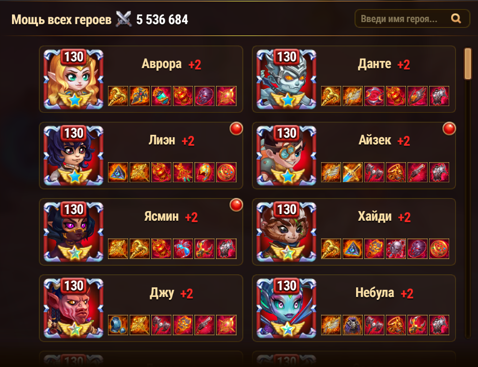Open the Небула hero card
Image resolution: width=478 pixels, height=367 pixels.
click(354, 308)
